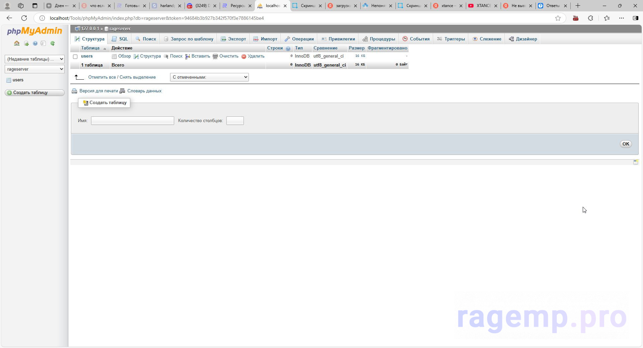Viewport: 643px width, 348px height.
Task: Reload navigation panel with green refresh icon
Action: (x=53, y=43)
